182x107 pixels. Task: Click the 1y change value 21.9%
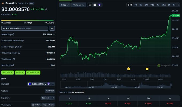coord(170,104)
